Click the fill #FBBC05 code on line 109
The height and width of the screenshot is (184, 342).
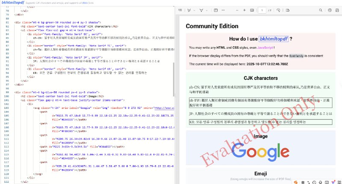click(69, 131)
